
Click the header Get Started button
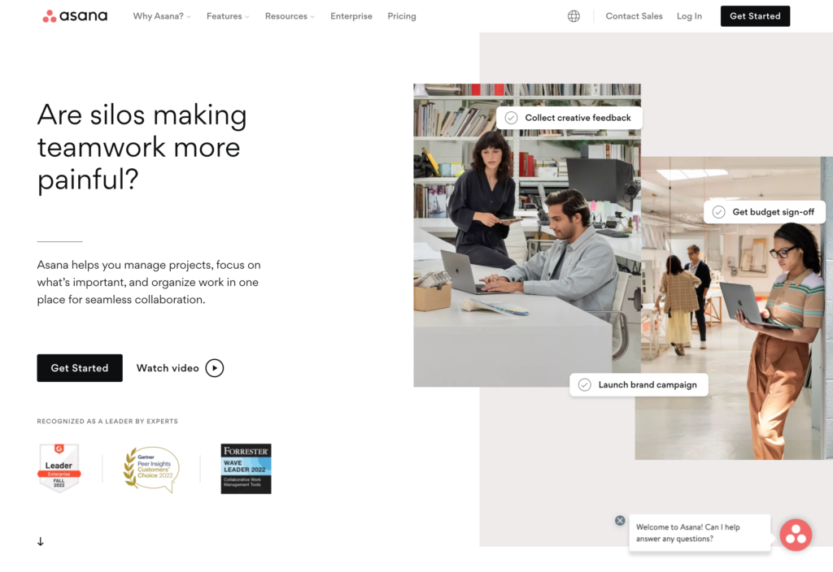point(755,16)
